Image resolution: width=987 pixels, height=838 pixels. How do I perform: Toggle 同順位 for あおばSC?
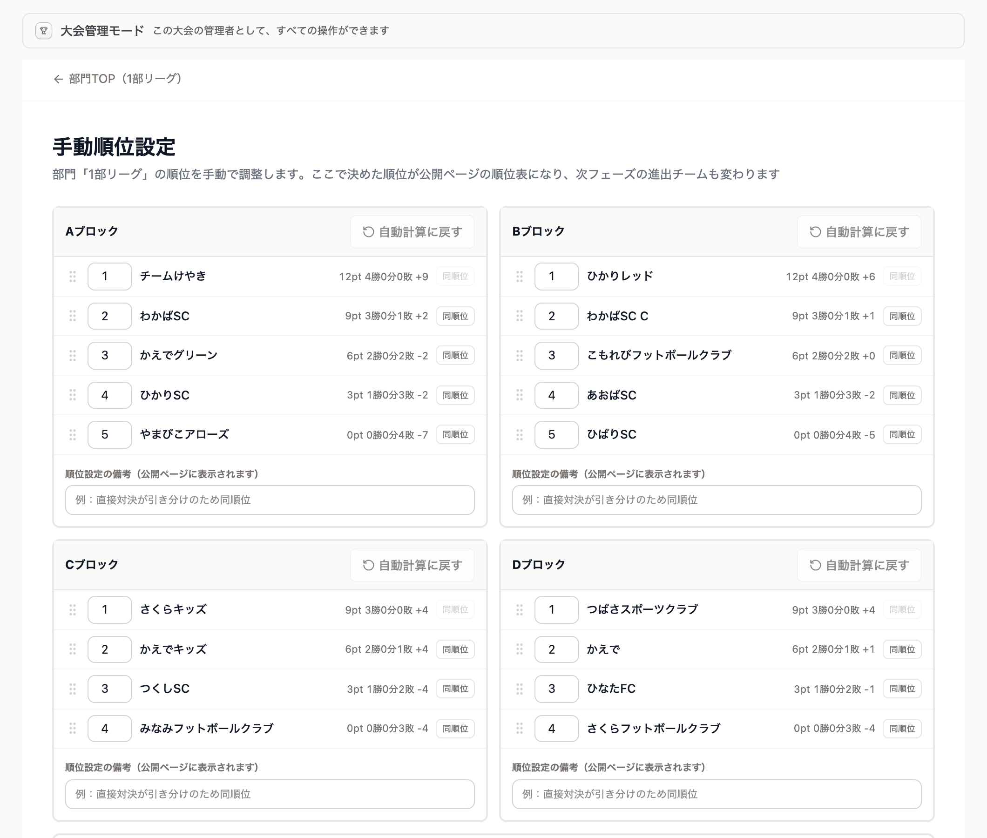[902, 395]
